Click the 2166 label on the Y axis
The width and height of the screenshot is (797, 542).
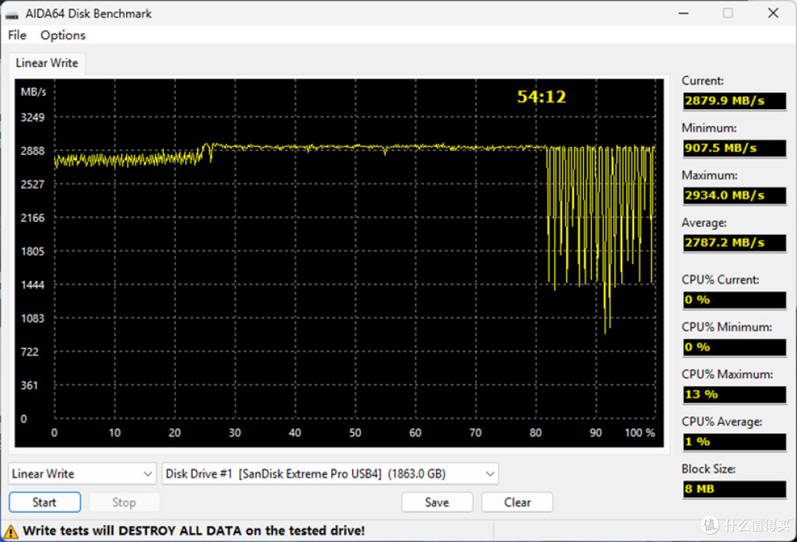32,218
